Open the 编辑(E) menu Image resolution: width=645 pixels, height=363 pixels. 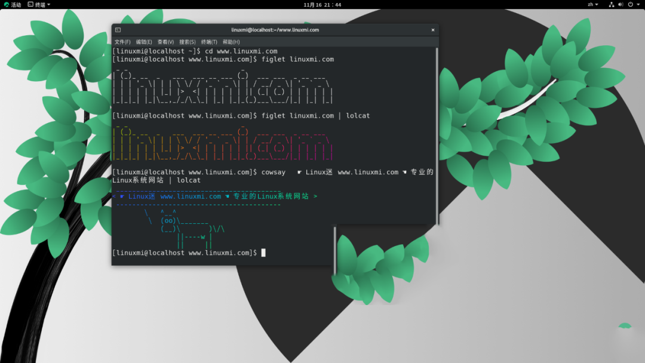144,42
